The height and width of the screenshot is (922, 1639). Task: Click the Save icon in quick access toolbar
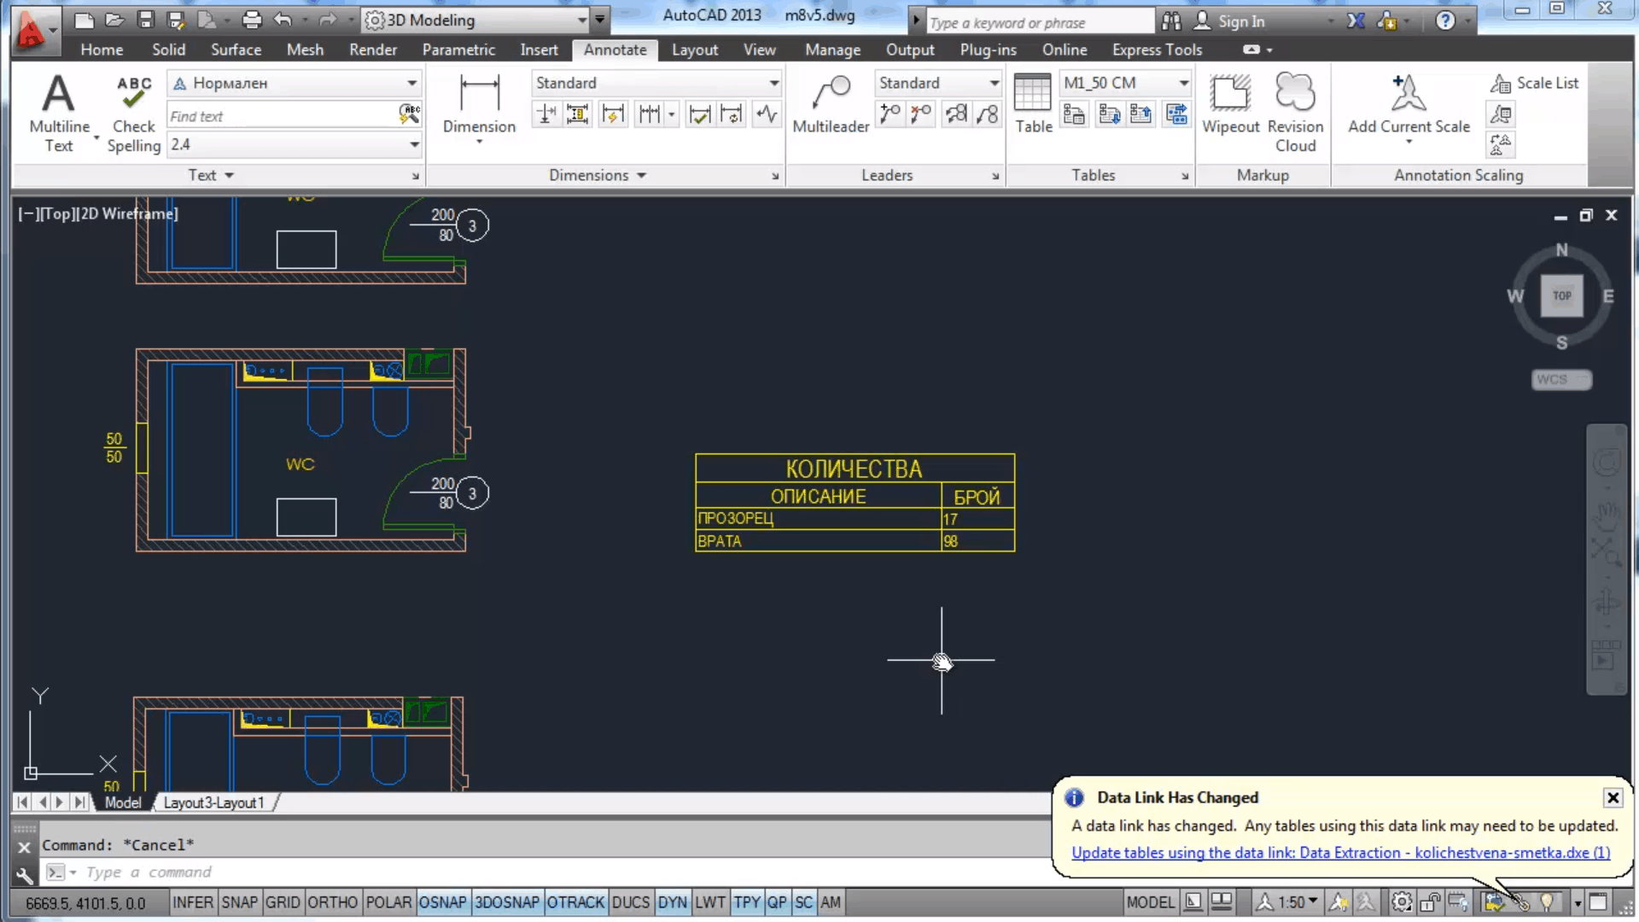[146, 20]
